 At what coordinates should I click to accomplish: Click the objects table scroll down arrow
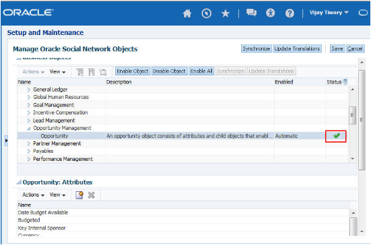pyautogui.click(x=353, y=159)
